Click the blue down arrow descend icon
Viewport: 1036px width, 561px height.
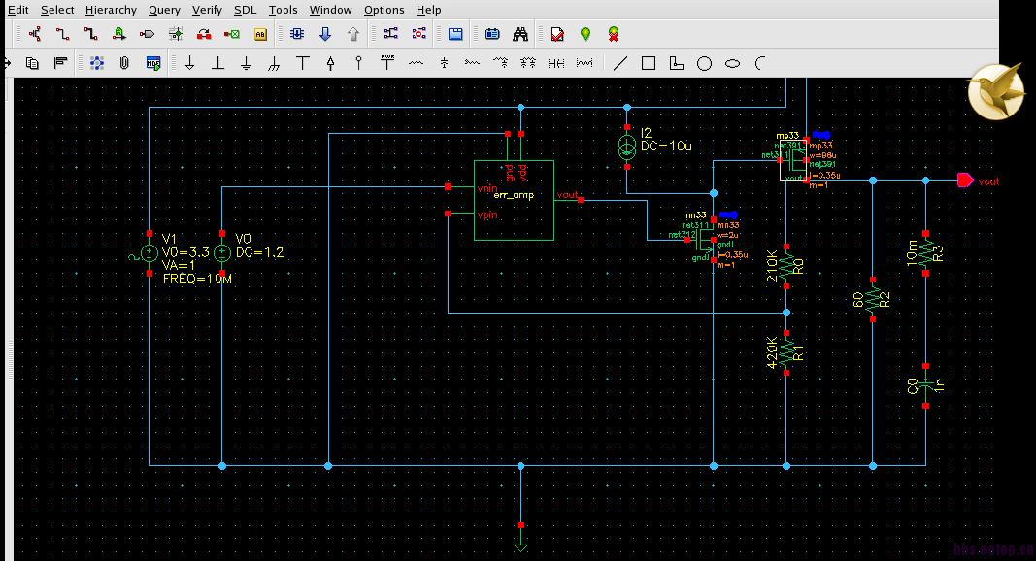[x=325, y=34]
